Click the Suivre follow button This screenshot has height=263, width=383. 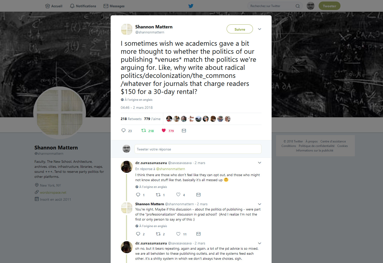[240, 29]
